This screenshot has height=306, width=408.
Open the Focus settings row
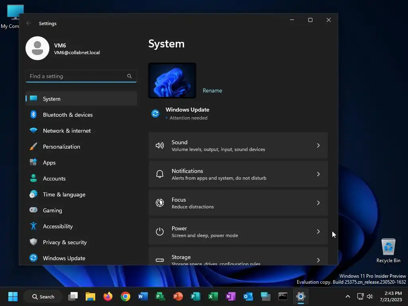[238, 203]
